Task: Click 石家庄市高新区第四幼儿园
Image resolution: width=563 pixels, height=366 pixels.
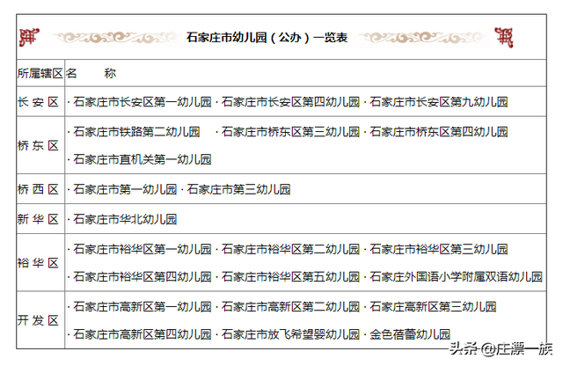Action: [x=143, y=334]
